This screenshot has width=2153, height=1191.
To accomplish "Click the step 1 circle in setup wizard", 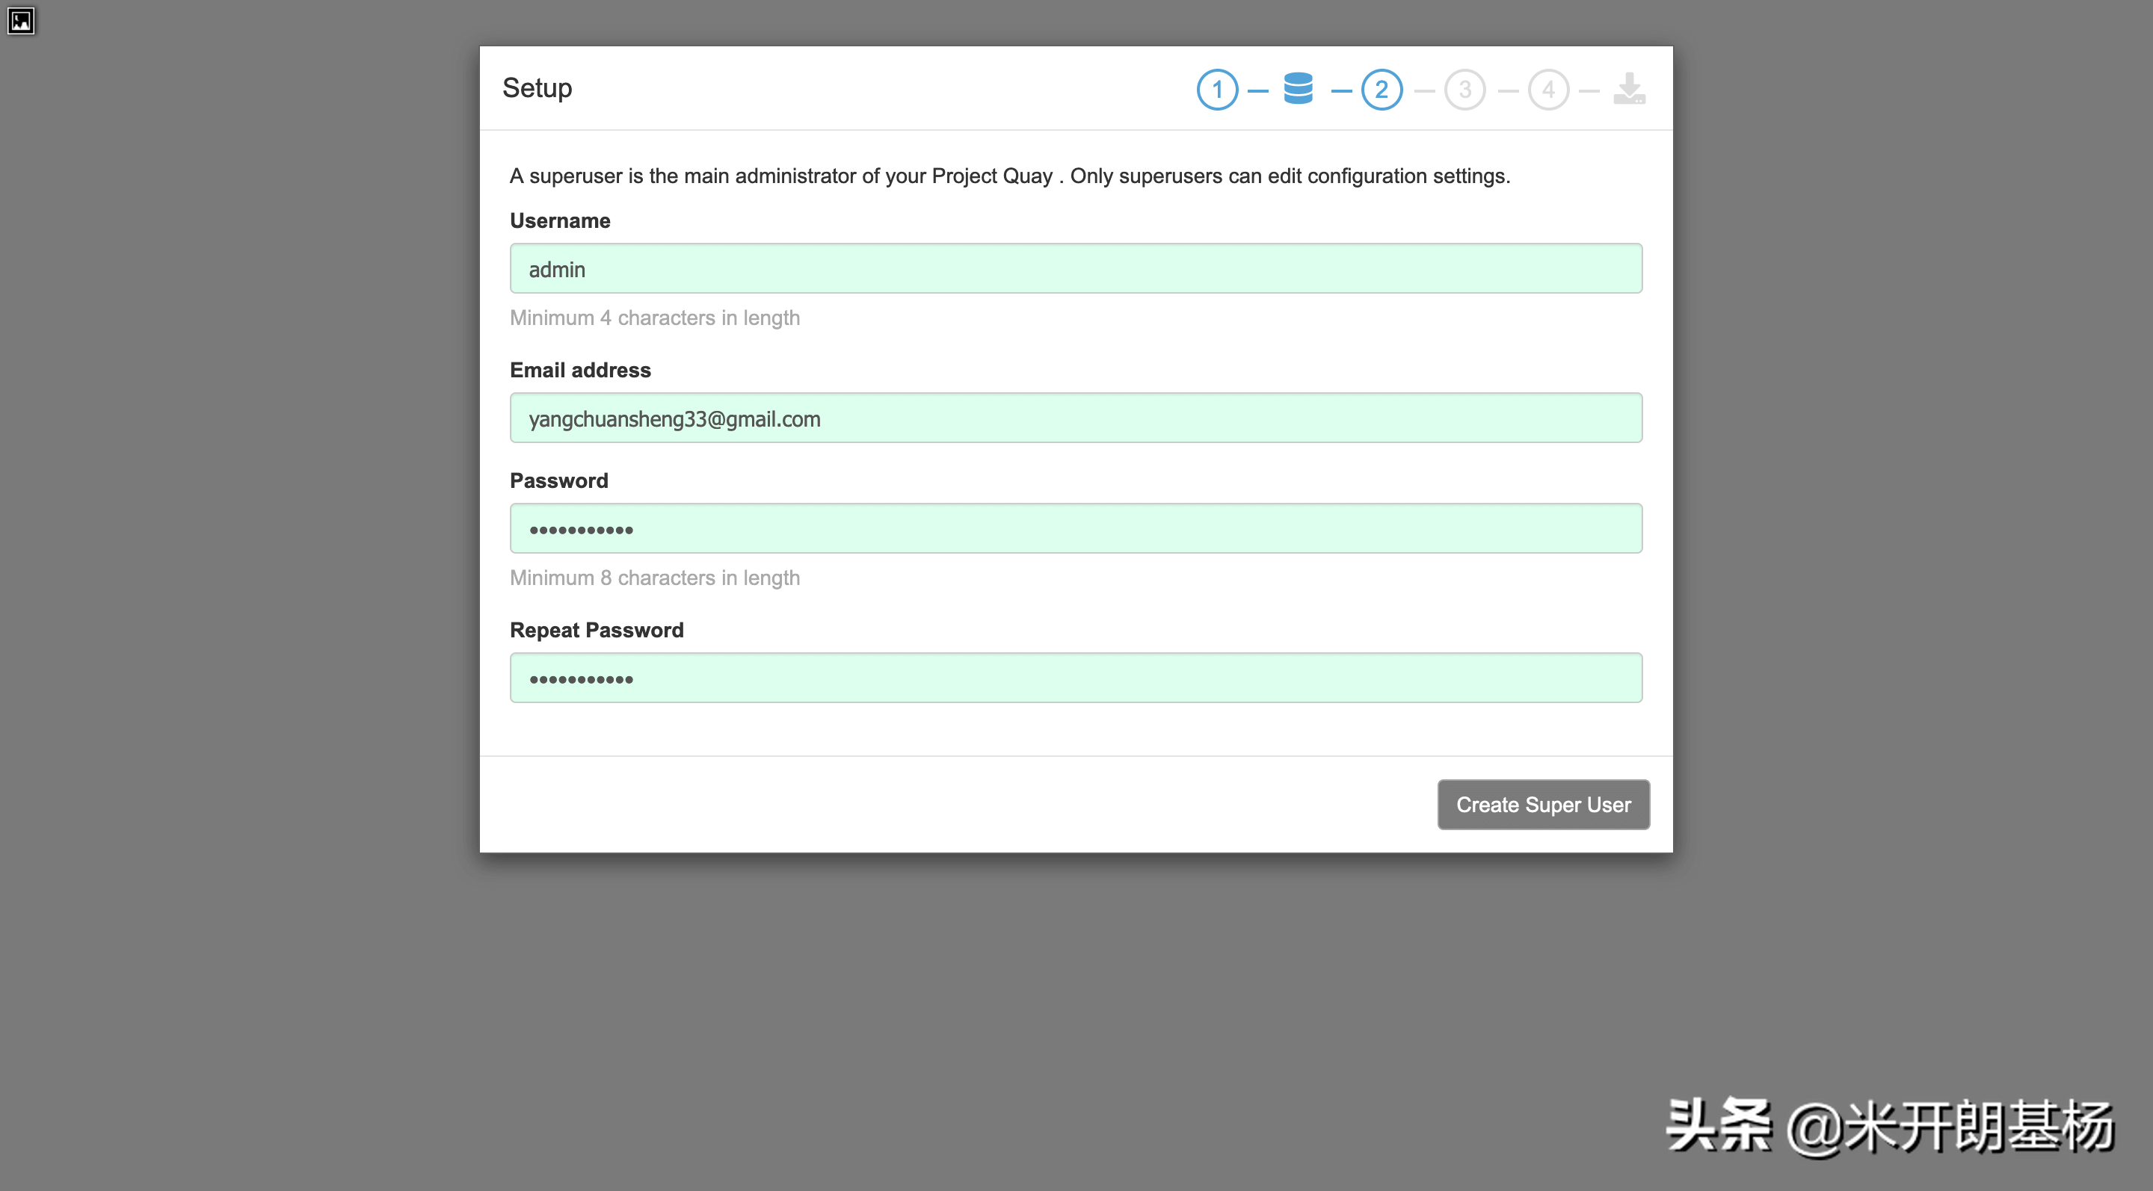I will [x=1217, y=90].
